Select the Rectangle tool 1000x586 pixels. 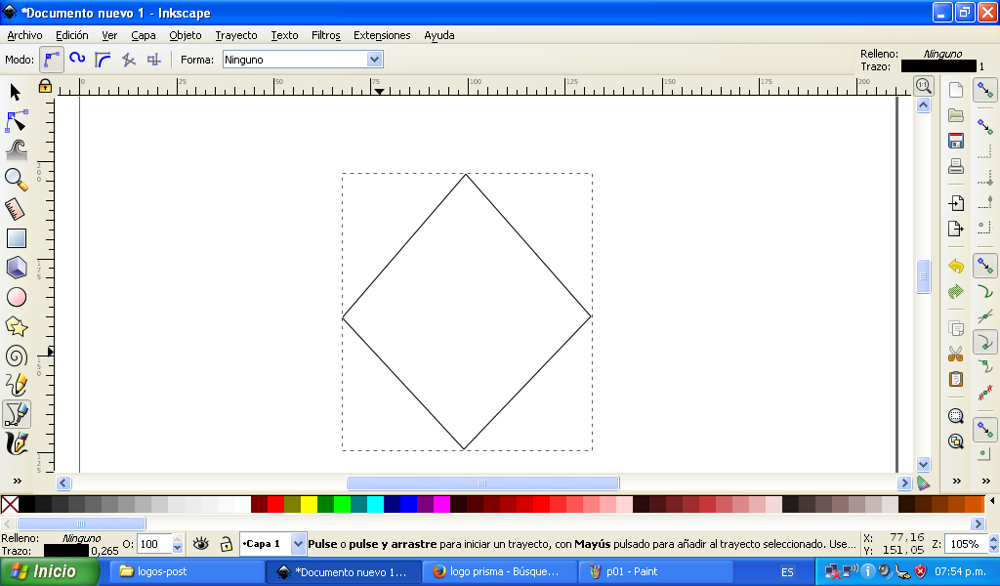pyautogui.click(x=16, y=238)
